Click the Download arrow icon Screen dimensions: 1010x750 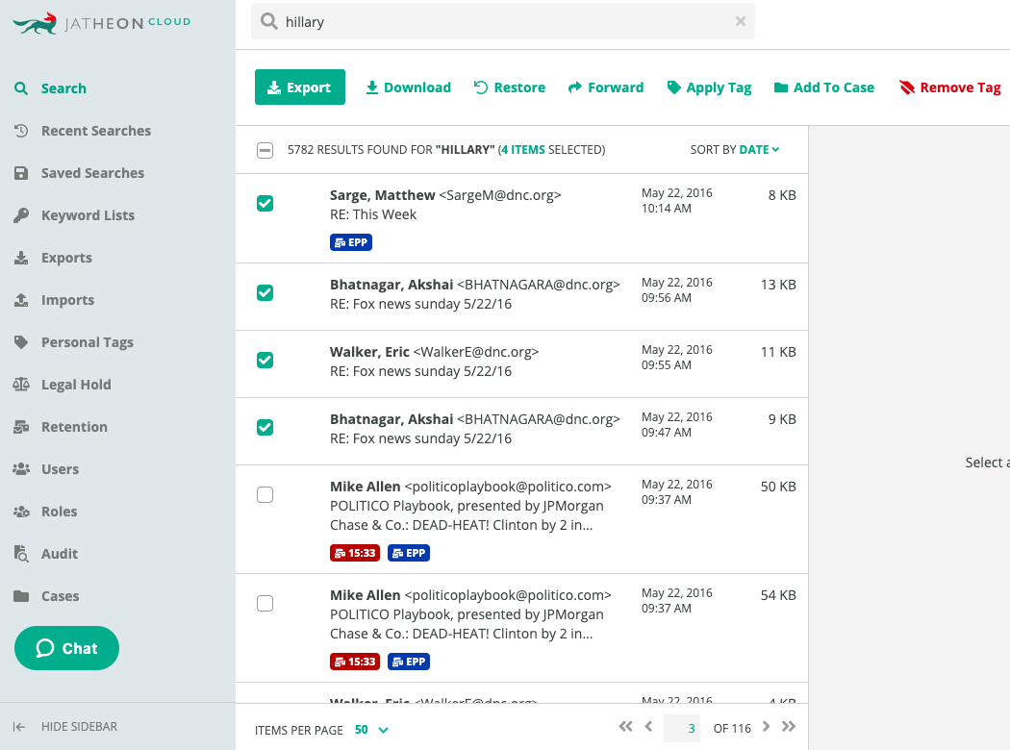tap(371, 87)
